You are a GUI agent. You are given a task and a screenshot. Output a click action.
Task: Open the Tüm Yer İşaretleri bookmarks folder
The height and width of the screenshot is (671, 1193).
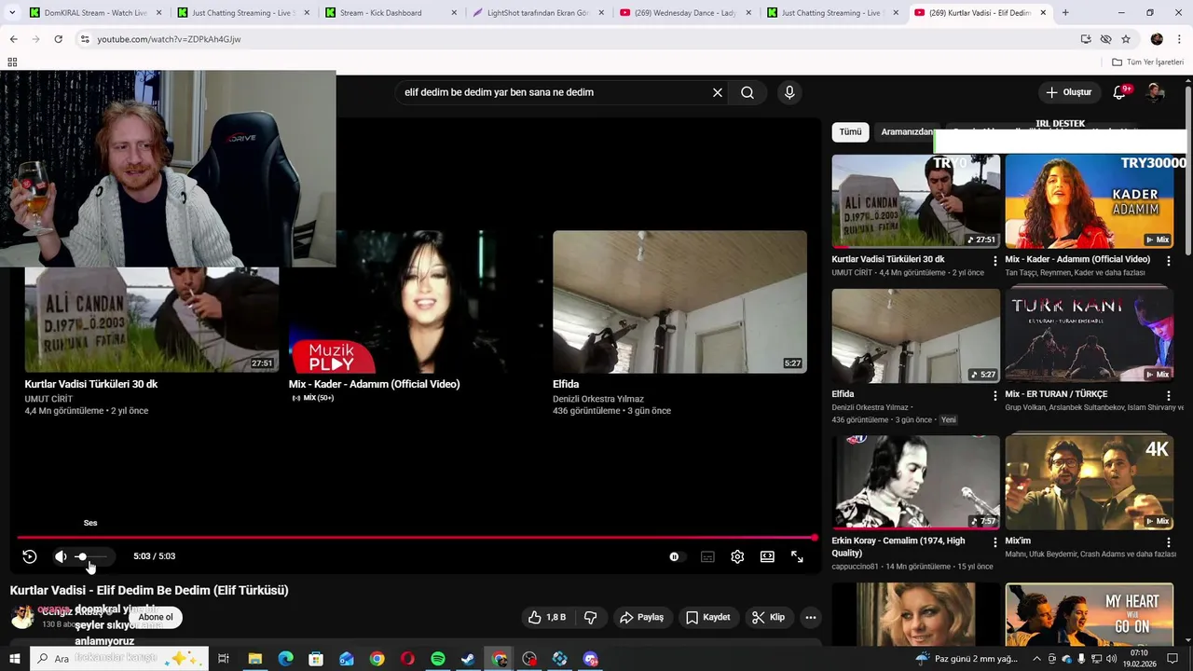tap(1147, 62)
